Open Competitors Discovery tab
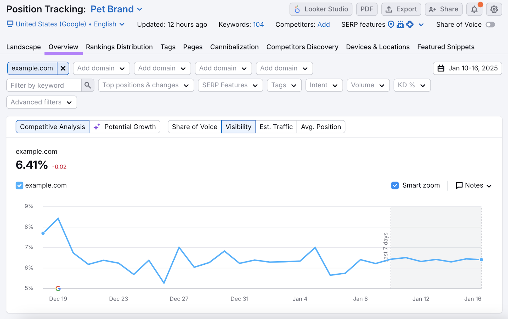 click(x=302, y=47)
